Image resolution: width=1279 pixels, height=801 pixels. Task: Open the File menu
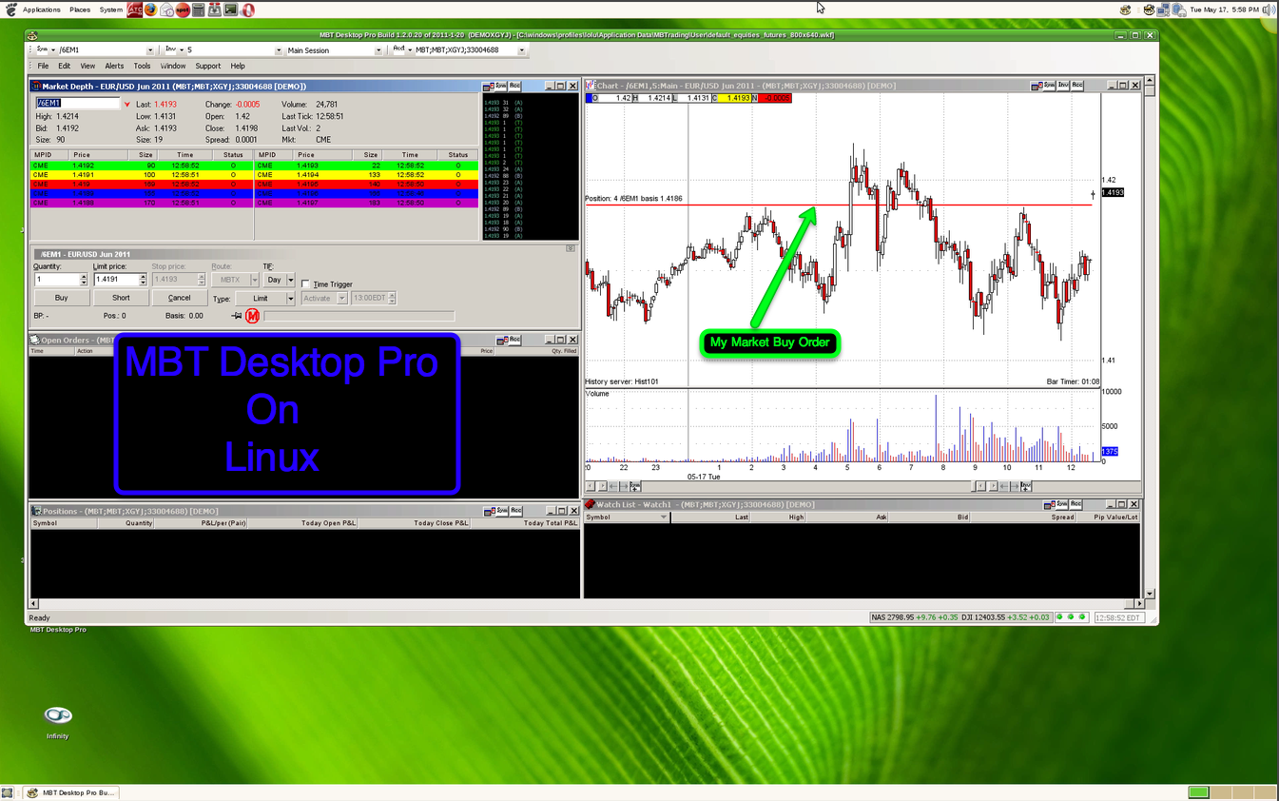pos(43,67)
